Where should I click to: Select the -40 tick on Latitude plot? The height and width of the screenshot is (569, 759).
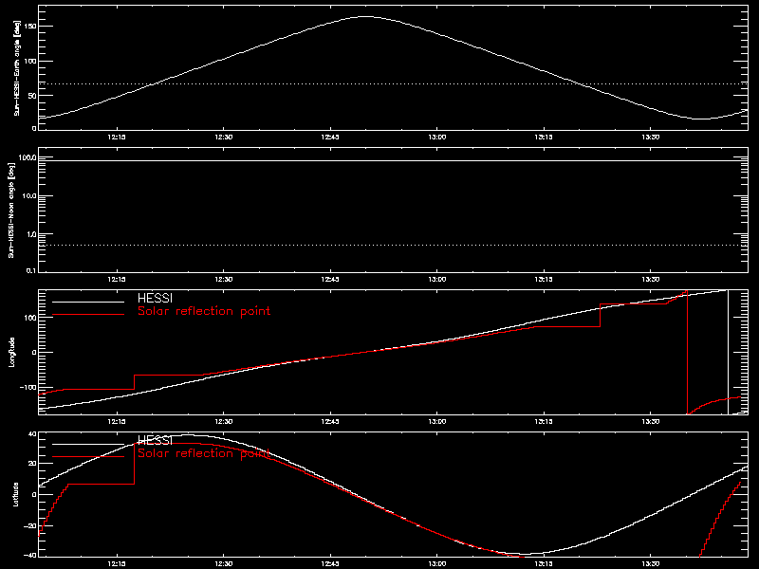(x=30, y=555)
